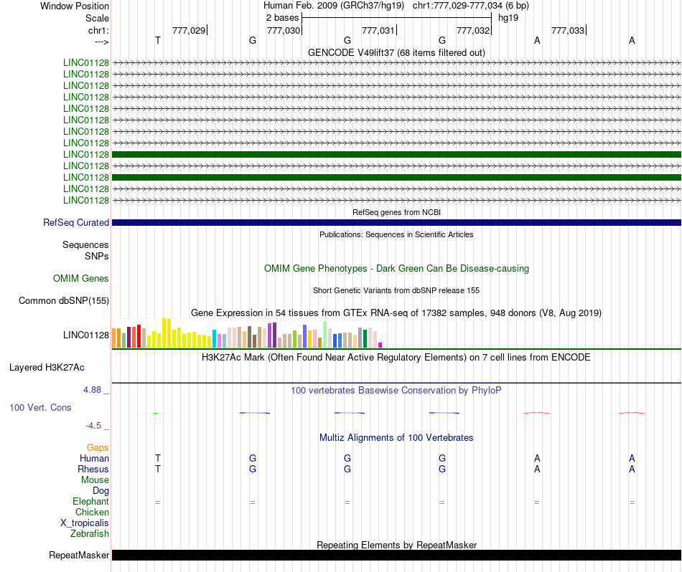Click the orange "Gaps" row label
This screenshot has height=572, width=682.
click(98, 447)
